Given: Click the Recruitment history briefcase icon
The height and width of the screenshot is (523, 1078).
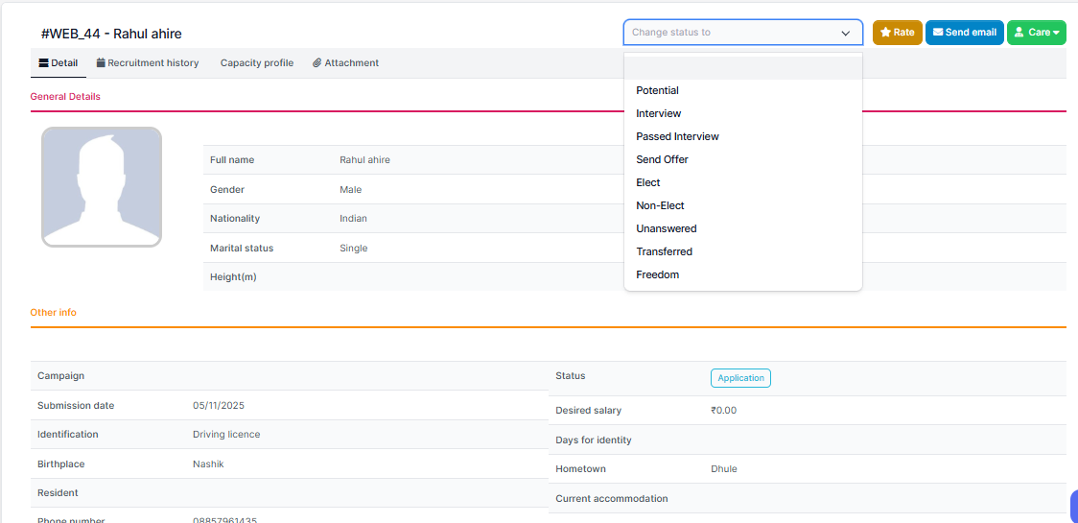Looking at the screenshot, I should (101, 63).
